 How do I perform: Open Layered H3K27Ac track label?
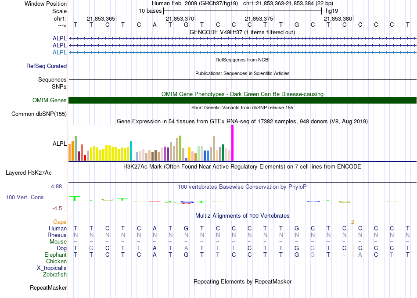pos(29,172)
